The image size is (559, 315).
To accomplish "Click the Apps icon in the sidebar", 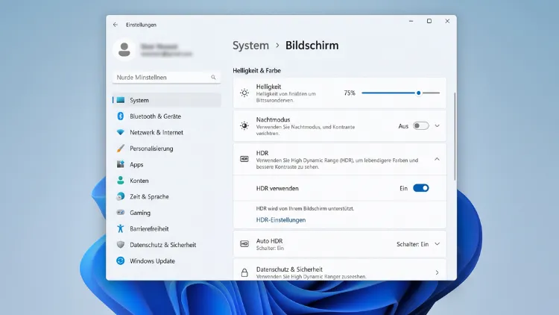I will 121,164.
